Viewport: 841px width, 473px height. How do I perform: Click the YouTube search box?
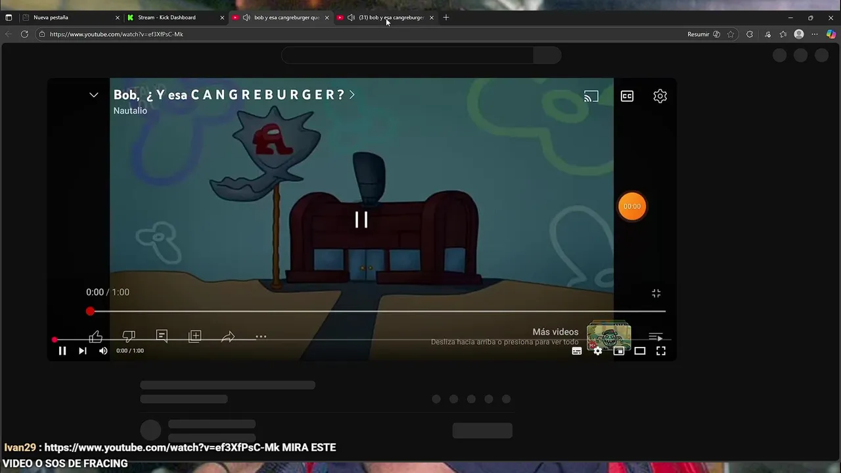tap(407, 55)
